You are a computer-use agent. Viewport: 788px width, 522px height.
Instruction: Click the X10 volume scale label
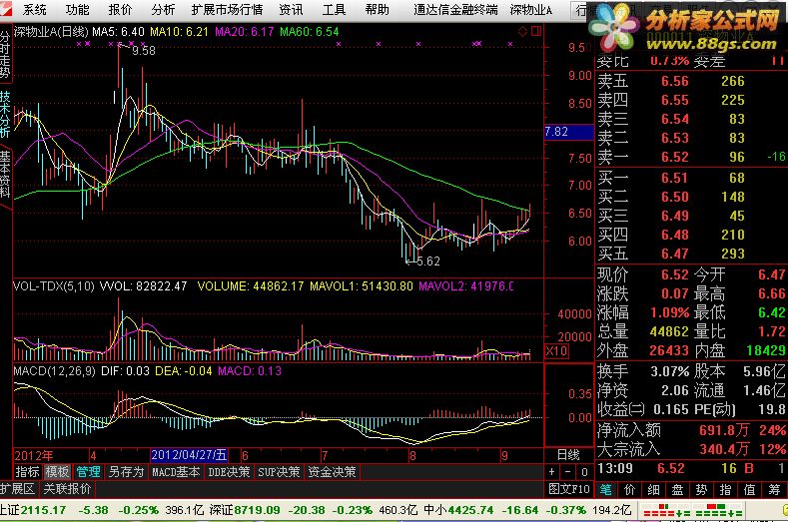[x=557, y=351]
